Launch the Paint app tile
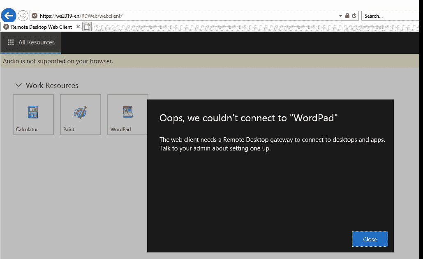Screen dimensions: 423x259 click(x=81, y=115)
